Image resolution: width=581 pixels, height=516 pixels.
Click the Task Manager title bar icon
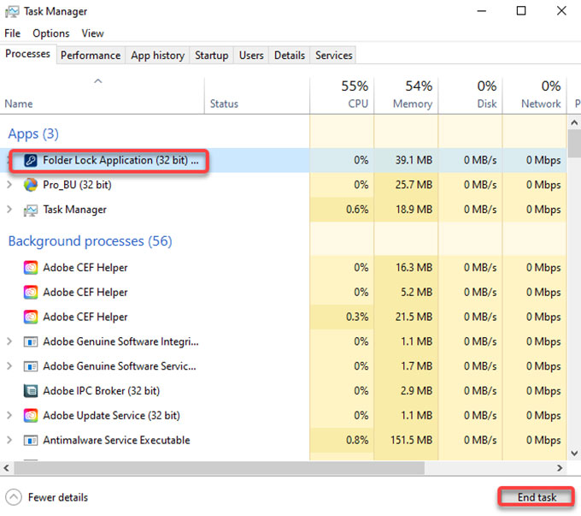point(12,12)
